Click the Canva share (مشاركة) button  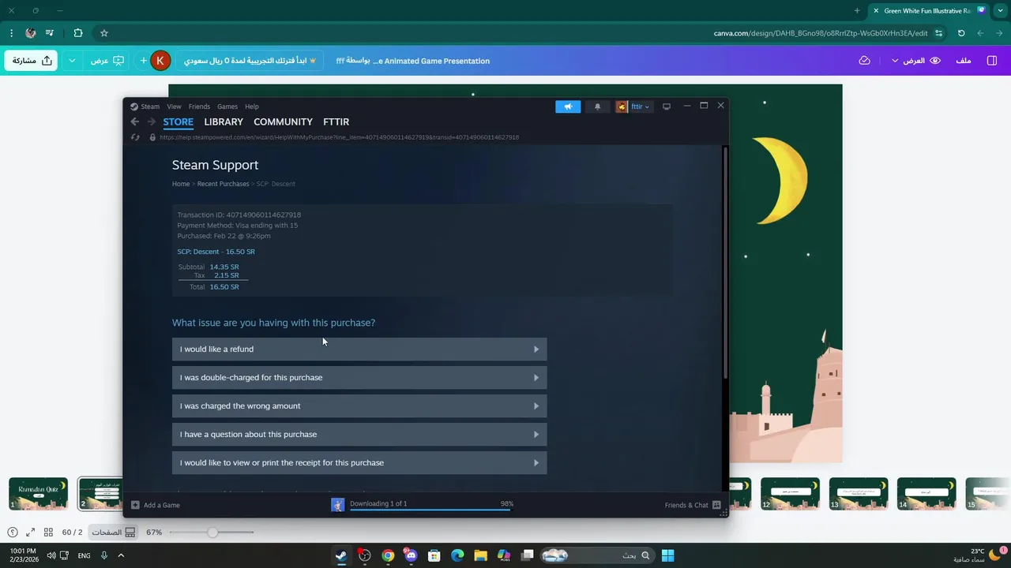pos(31,61)
